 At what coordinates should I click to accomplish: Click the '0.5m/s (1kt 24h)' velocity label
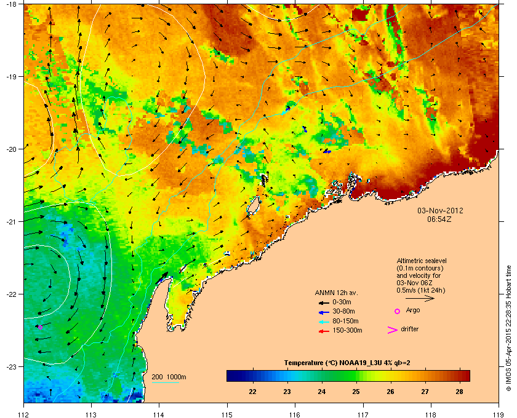(421, 291)
